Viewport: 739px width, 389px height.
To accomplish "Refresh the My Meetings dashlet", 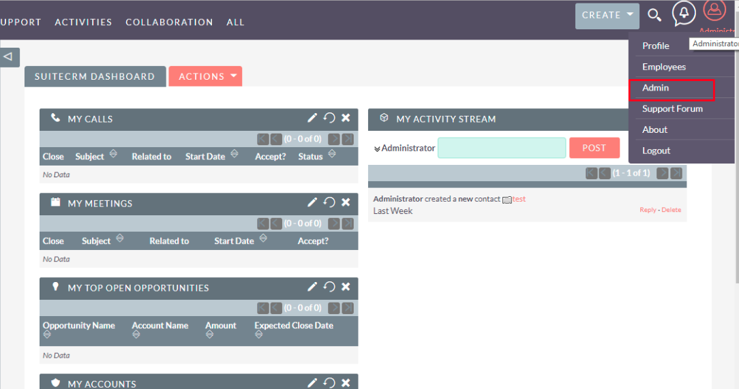I will [329, 202].
